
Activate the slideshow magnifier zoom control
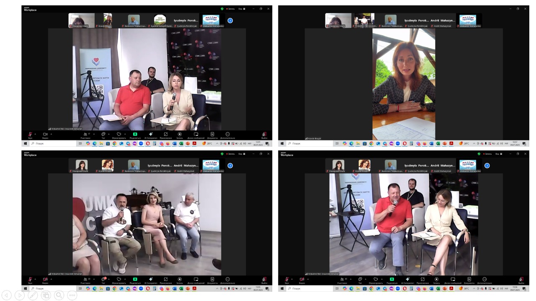[59, 295]
